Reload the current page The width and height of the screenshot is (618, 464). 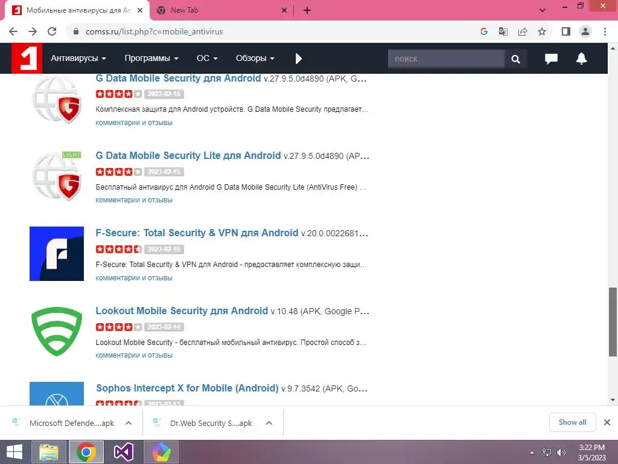point(52,31)
